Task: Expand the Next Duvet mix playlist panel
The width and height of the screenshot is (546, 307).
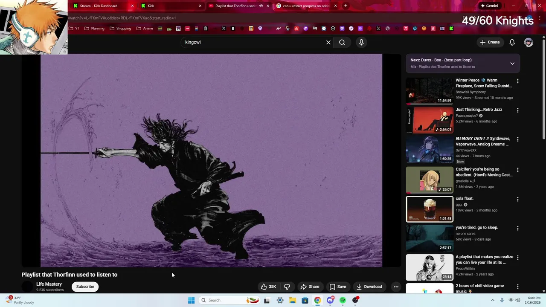Action: coord(512,64)
